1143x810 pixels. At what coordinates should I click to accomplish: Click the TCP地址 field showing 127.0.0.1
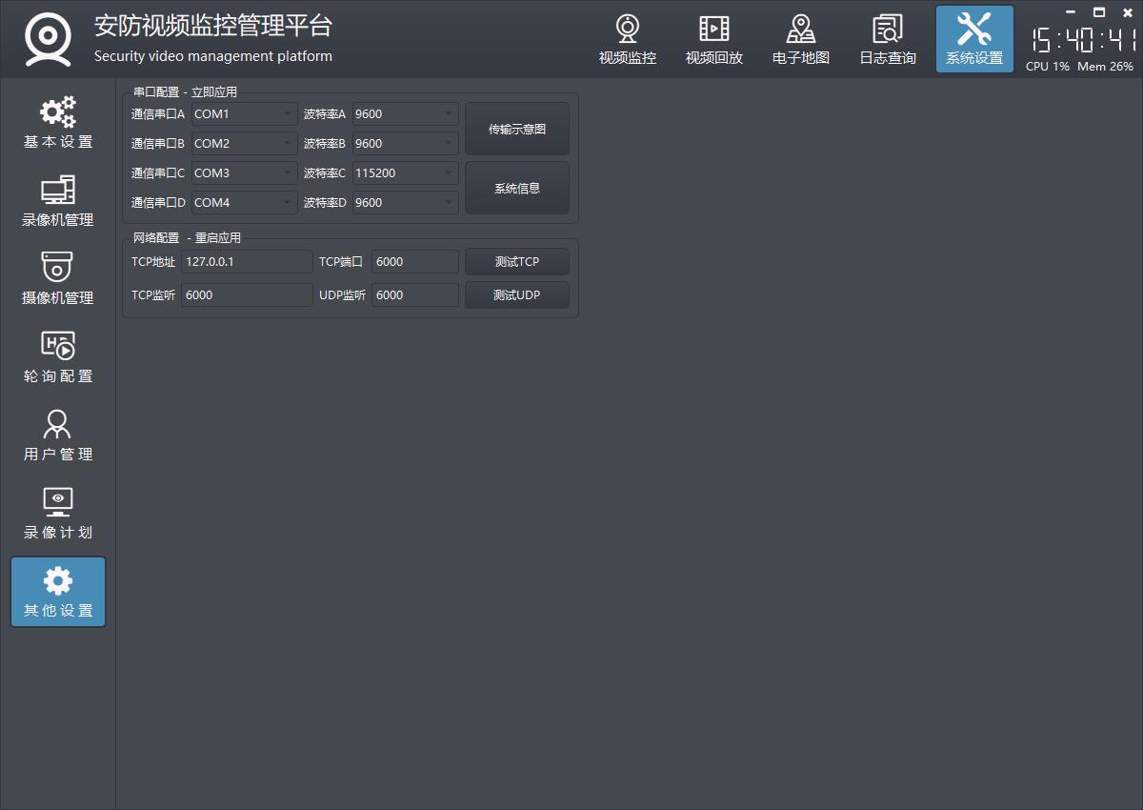tap(246, 262)
